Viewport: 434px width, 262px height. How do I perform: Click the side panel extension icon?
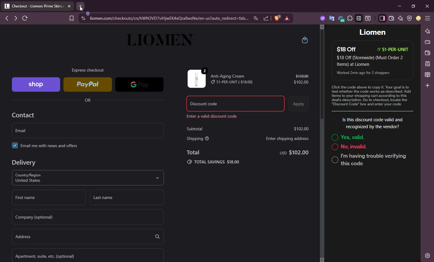359,18
